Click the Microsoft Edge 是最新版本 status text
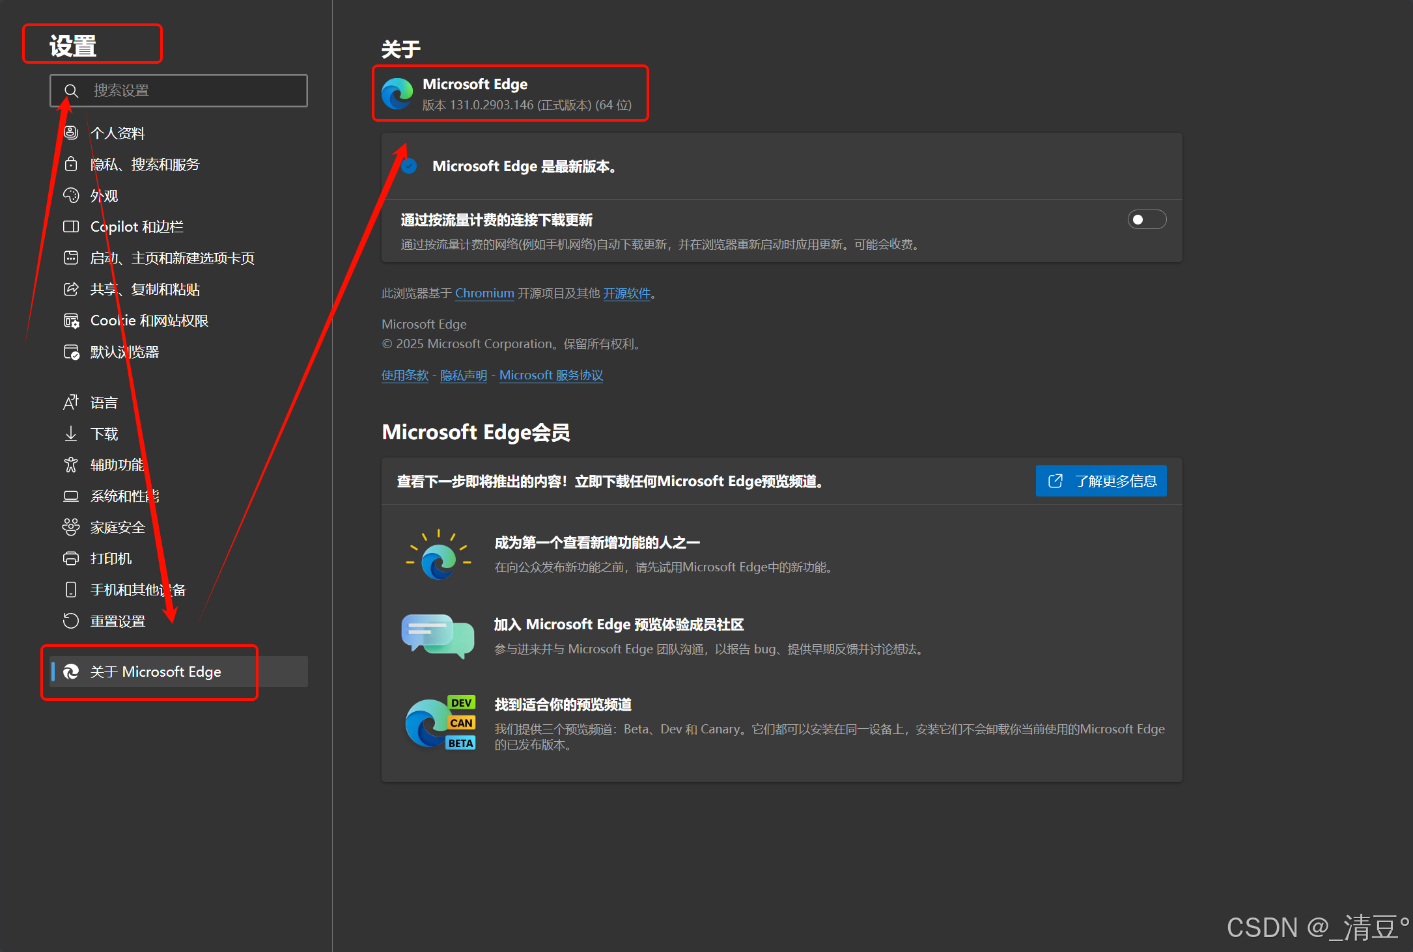 (524, 166)
